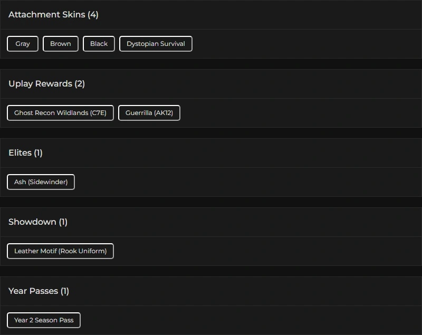Click the (4) count beside Attachment Skins

(x=93, y=15)
